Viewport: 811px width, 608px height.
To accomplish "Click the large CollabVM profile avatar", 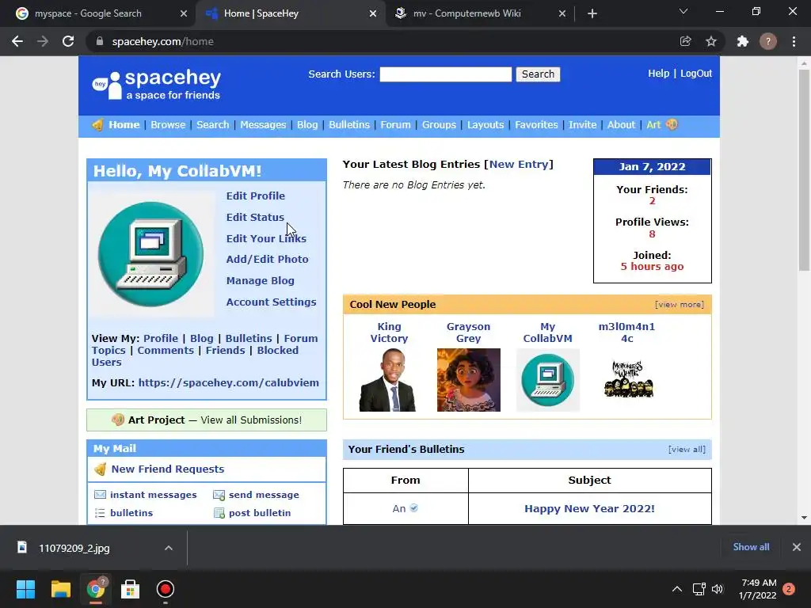I will pos(150,254).
